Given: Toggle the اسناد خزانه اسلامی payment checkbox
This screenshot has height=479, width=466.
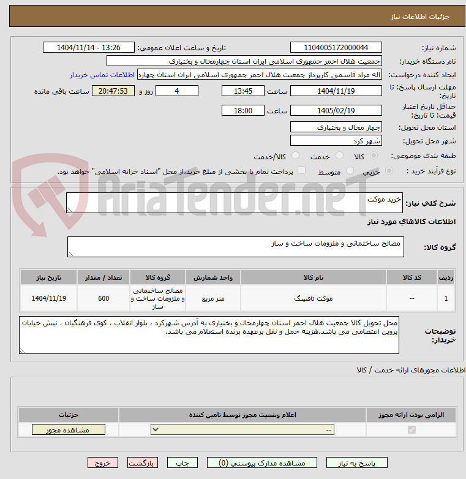Looking at the screenshot, I should point(301,170).
